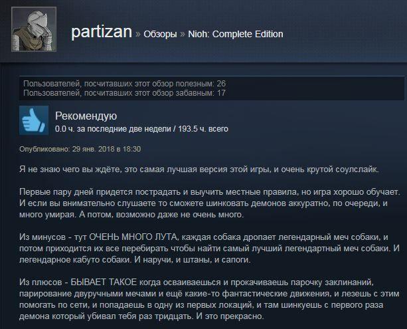Click the 193.5 ч. всего playtime text

(203, 129)
